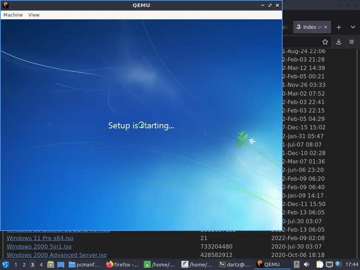Click the clock showing 17:44
The height and width of the screenshot is (270, 360).
(352, 264)
